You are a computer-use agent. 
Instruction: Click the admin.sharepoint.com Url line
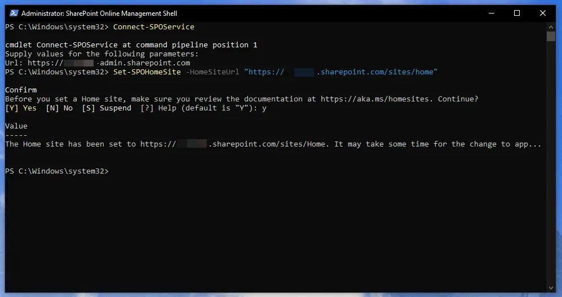(98, 63)
